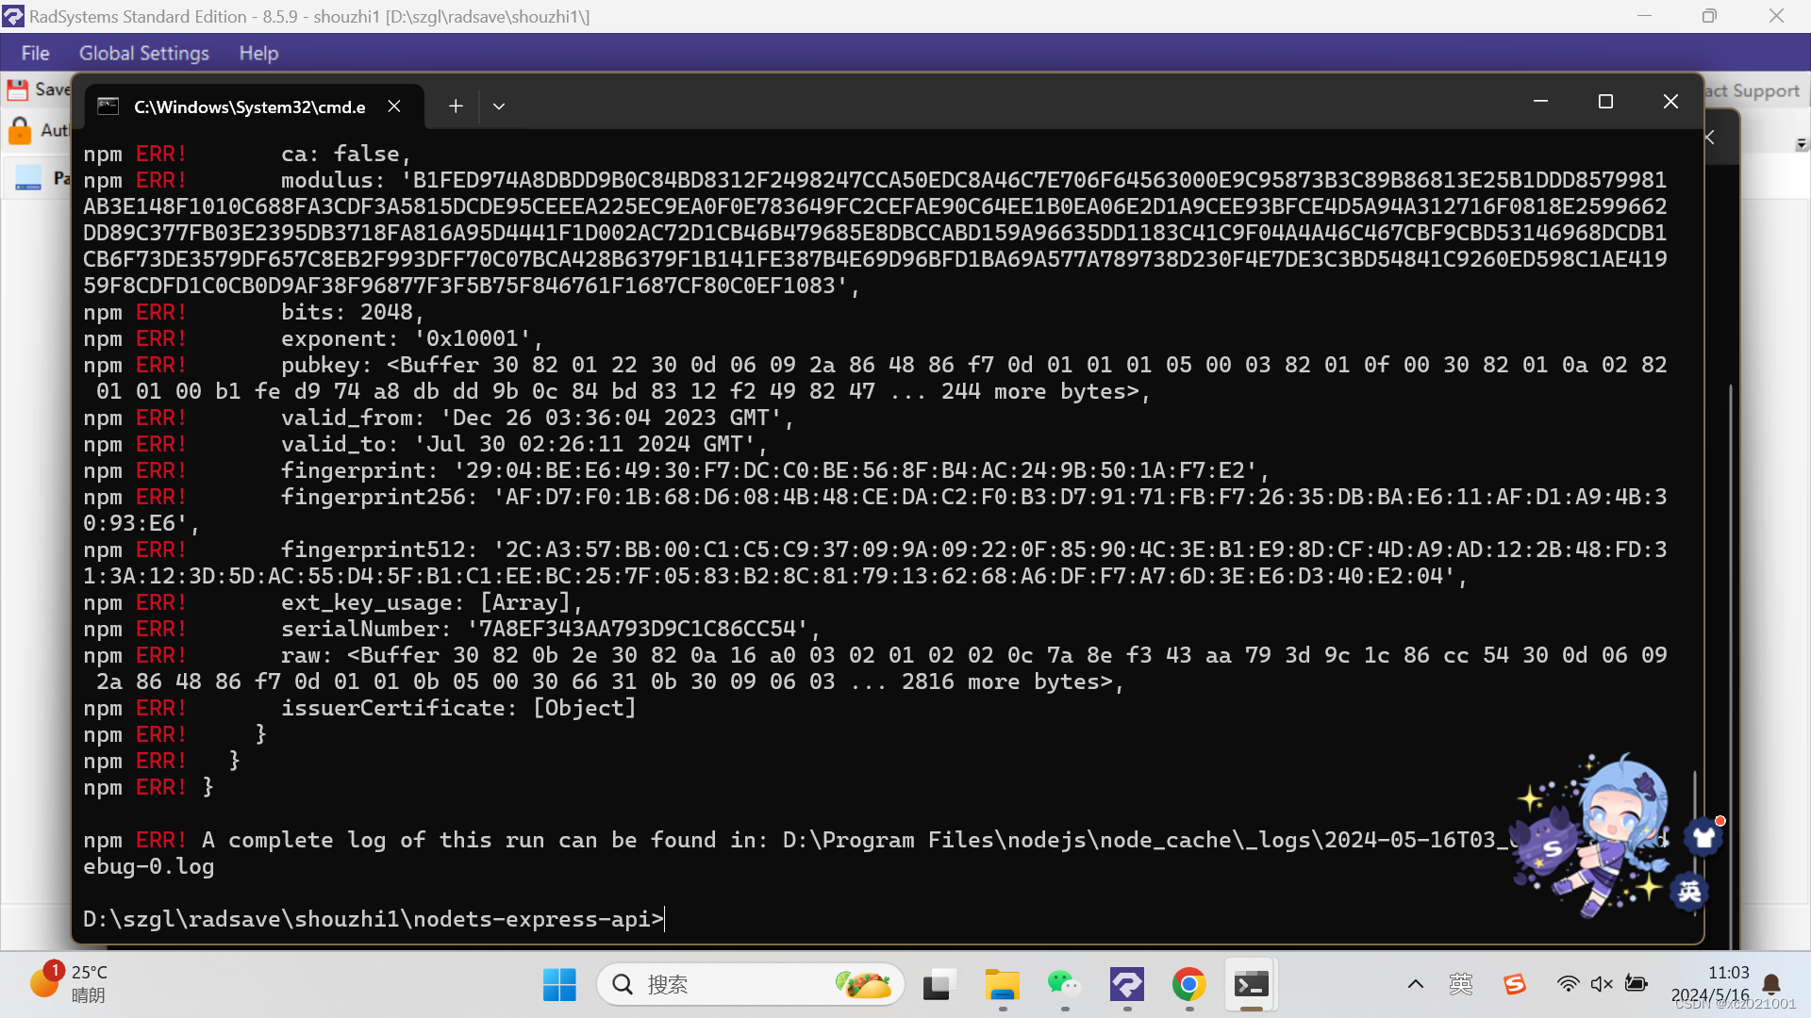Click the Save floppy disk icon
The width and height of the screenshot is (1811, 1018).
18,90
